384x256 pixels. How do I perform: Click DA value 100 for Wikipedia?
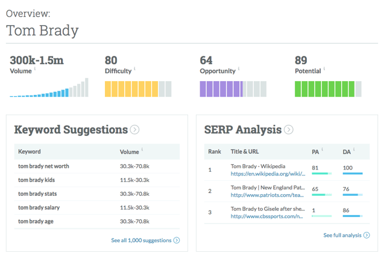347,168
